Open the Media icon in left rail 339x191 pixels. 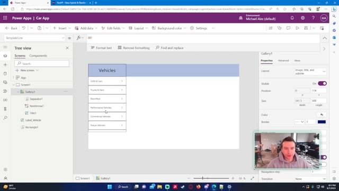[5, 82]
